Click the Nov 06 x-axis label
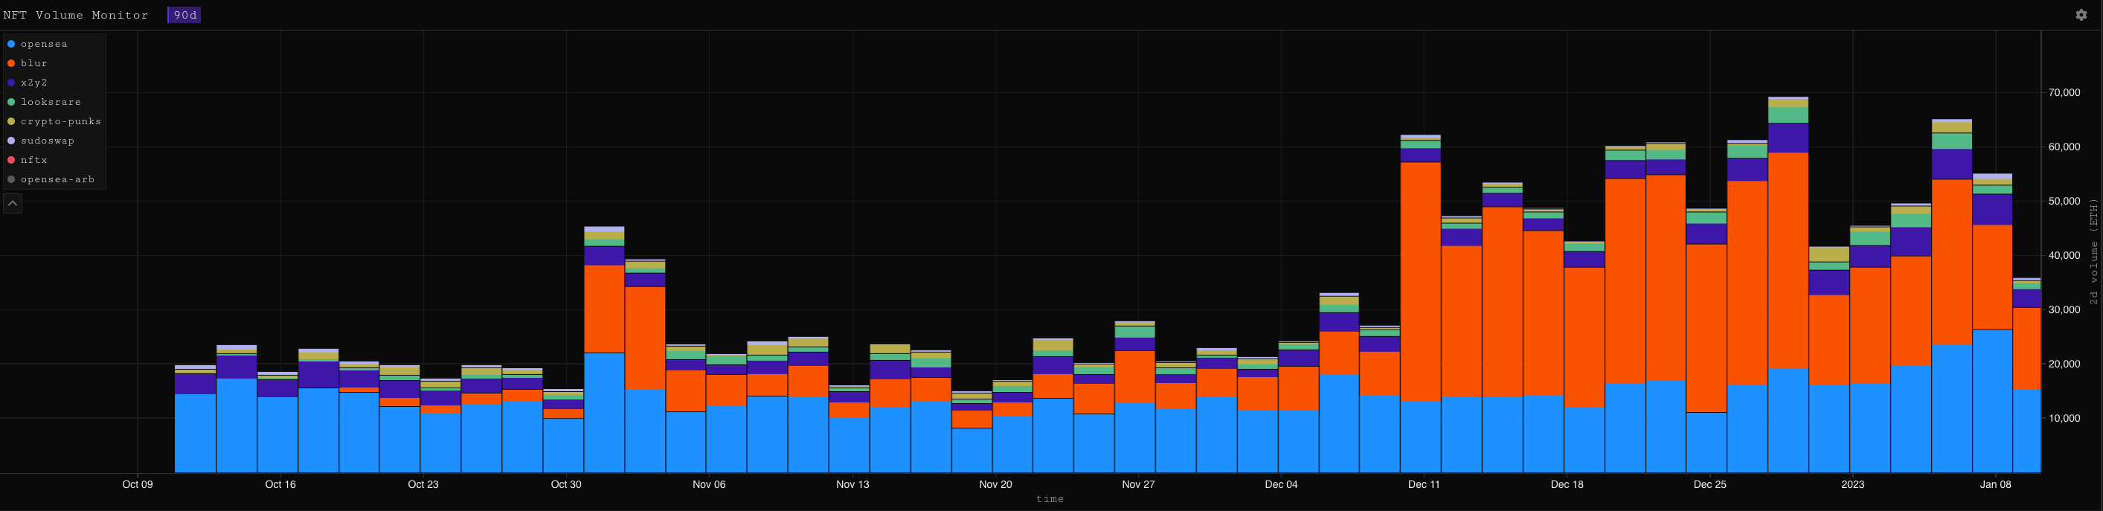Screen dimensions: 2103x511 tap(709, 484)
